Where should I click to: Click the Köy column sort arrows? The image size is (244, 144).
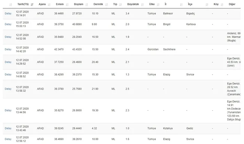click(222, 5)
